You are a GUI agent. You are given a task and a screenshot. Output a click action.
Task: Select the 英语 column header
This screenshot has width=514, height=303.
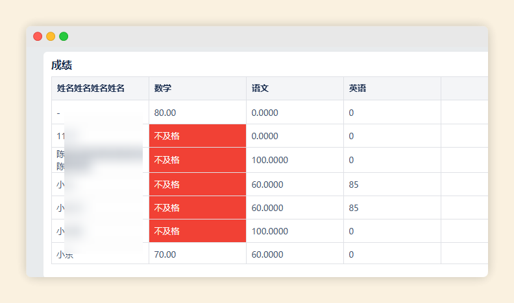coord(358,88)
